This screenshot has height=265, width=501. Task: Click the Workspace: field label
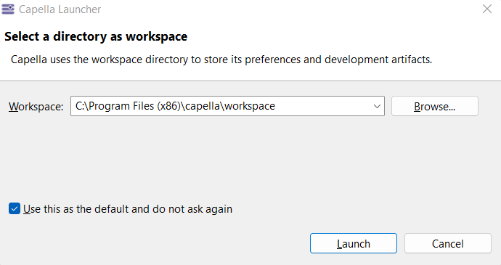click(x=36, y=107)
